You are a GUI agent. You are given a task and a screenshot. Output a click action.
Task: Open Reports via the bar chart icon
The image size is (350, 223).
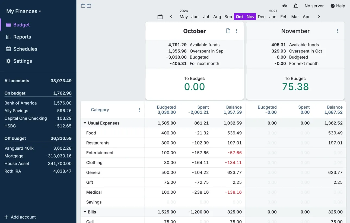pyautogui.click(x=8, y=37)
